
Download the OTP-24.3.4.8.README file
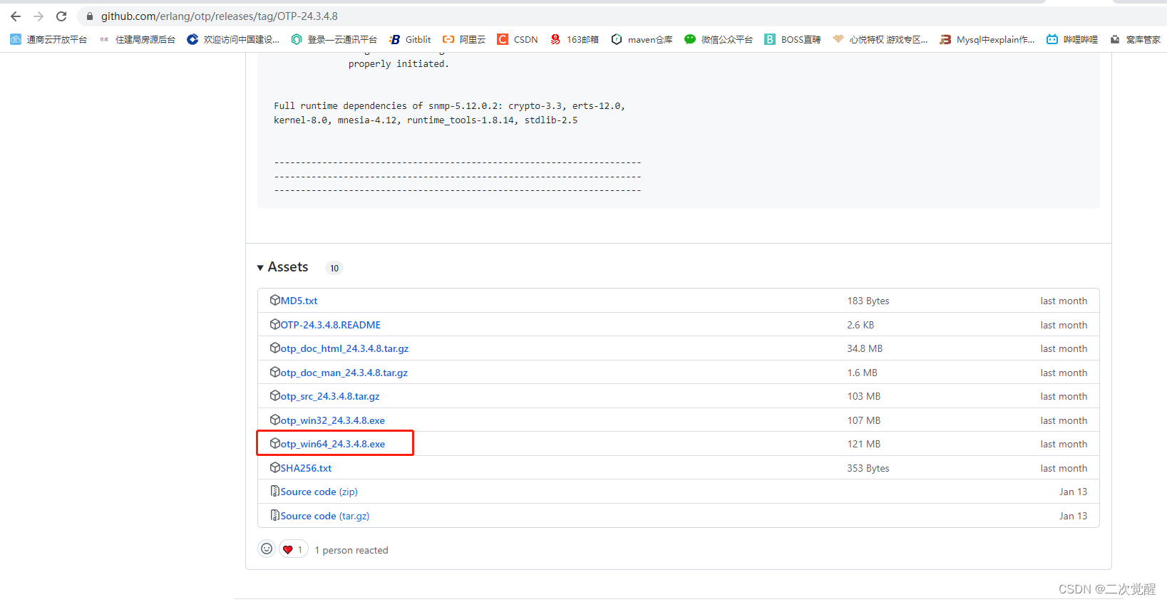[330, 325]
